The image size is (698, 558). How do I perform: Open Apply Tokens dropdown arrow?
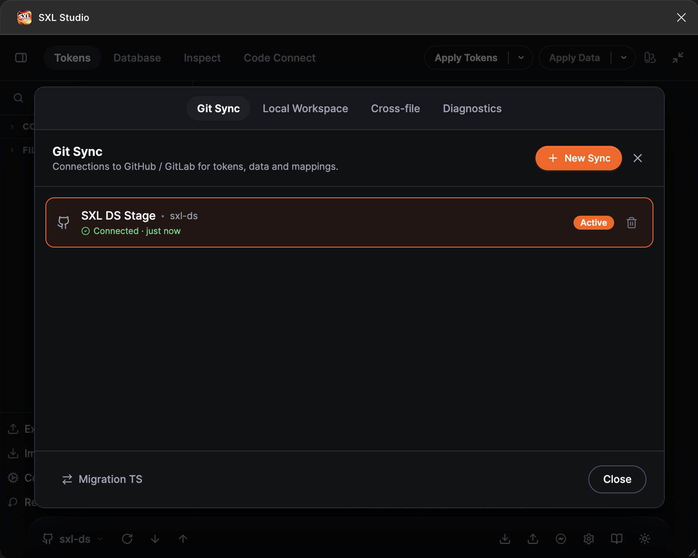(521, 58)
